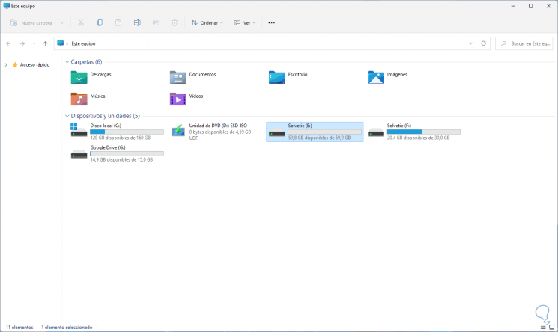The image size is (558, 332).
Task: Click '20,4 GB disponibles de 39,0 GB' text
Action: pyautogui.click(x=418, y=138)
